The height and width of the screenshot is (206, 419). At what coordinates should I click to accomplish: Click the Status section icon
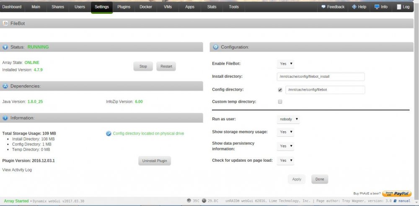(5, 47)
